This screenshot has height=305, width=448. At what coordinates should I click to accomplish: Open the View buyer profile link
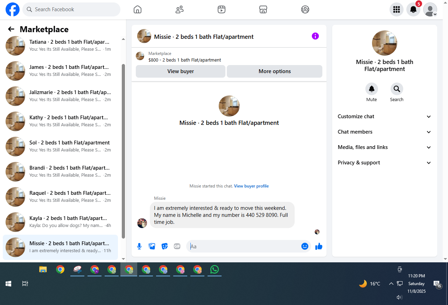251,186
